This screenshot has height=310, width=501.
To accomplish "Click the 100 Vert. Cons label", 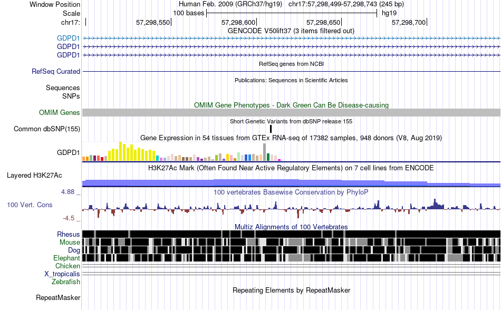I will coord(30,205).
